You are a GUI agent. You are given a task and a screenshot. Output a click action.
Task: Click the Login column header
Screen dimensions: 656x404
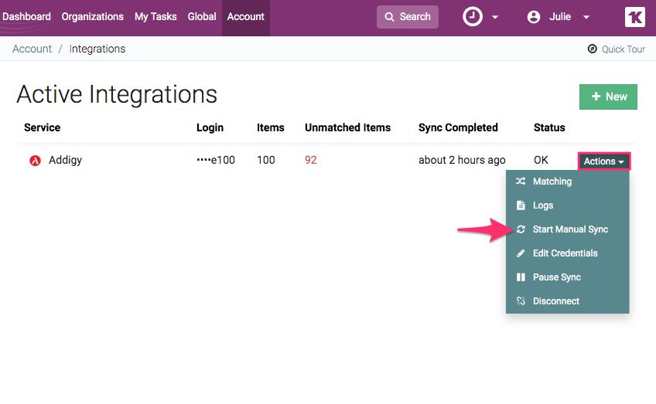click(x=210, y=127)
